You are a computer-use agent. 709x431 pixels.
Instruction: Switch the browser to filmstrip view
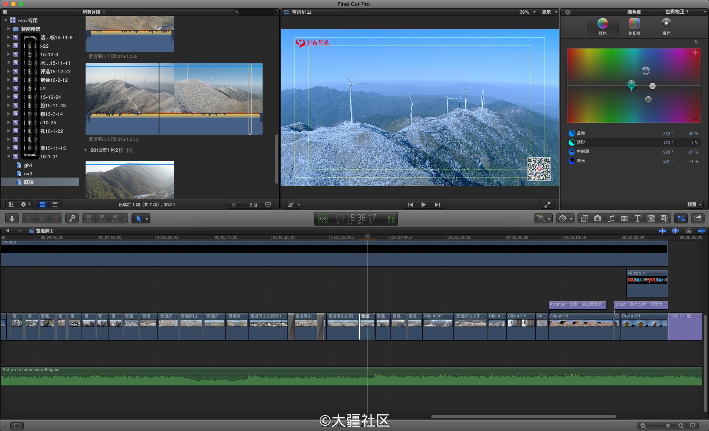pos(42,204)
